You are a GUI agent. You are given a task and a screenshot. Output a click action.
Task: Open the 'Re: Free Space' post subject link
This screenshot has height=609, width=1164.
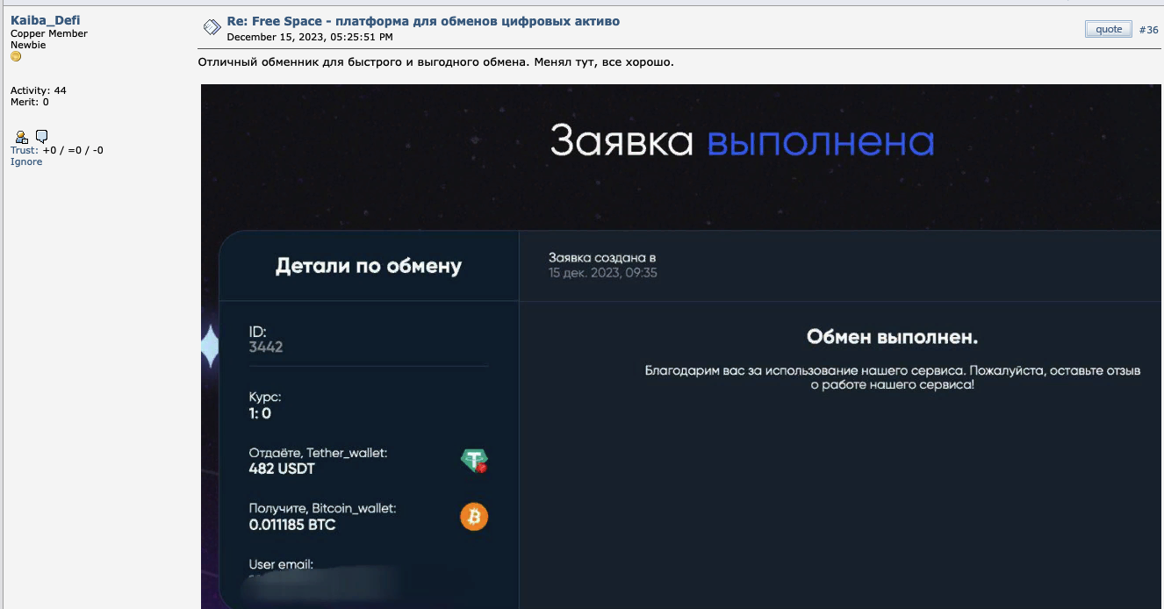(x=423, y=21)
